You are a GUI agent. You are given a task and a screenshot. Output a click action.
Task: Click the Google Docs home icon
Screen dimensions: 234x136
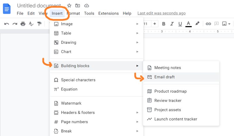pos(7,9)
